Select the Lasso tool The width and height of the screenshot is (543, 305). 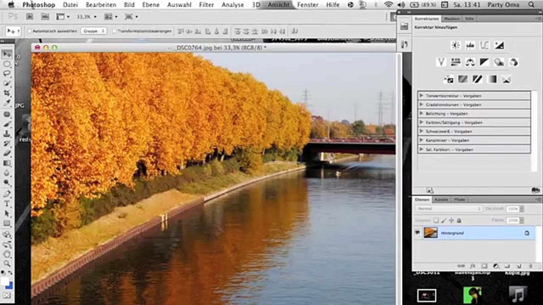(x=7, y=74)
